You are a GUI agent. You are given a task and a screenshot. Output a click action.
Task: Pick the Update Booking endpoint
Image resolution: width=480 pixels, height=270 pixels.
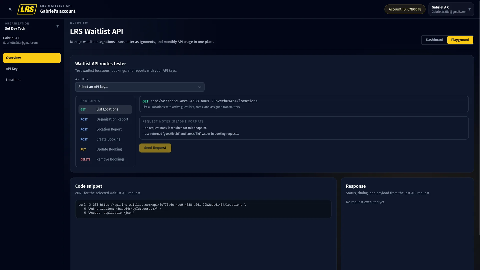[105, 149]
